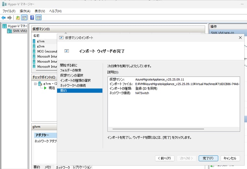Image resolution: width=247 pixels, height=169 pixels.
Task: Click the Forward arrow toolbar icon
Action: (10, 18)
